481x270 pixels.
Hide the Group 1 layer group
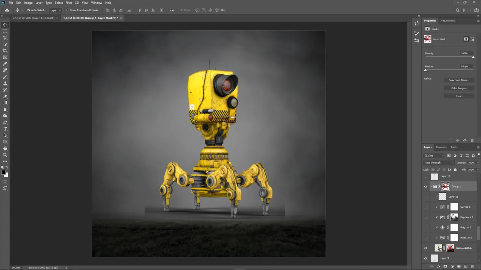[426, 186]
